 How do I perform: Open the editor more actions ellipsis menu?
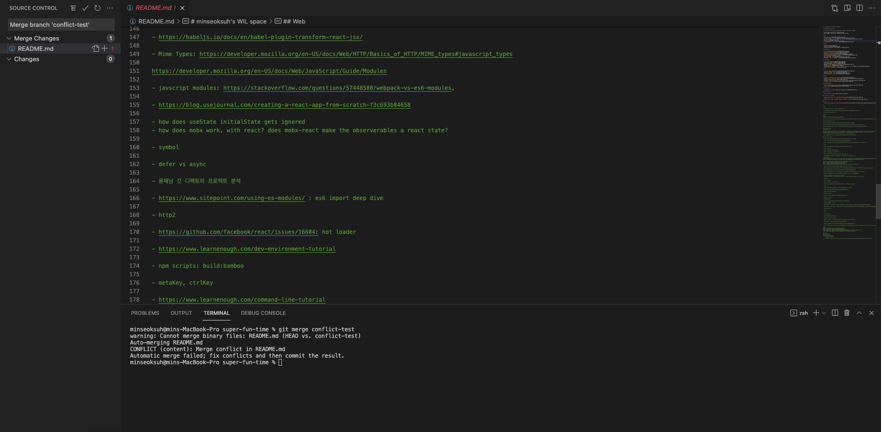coord(872,8)
